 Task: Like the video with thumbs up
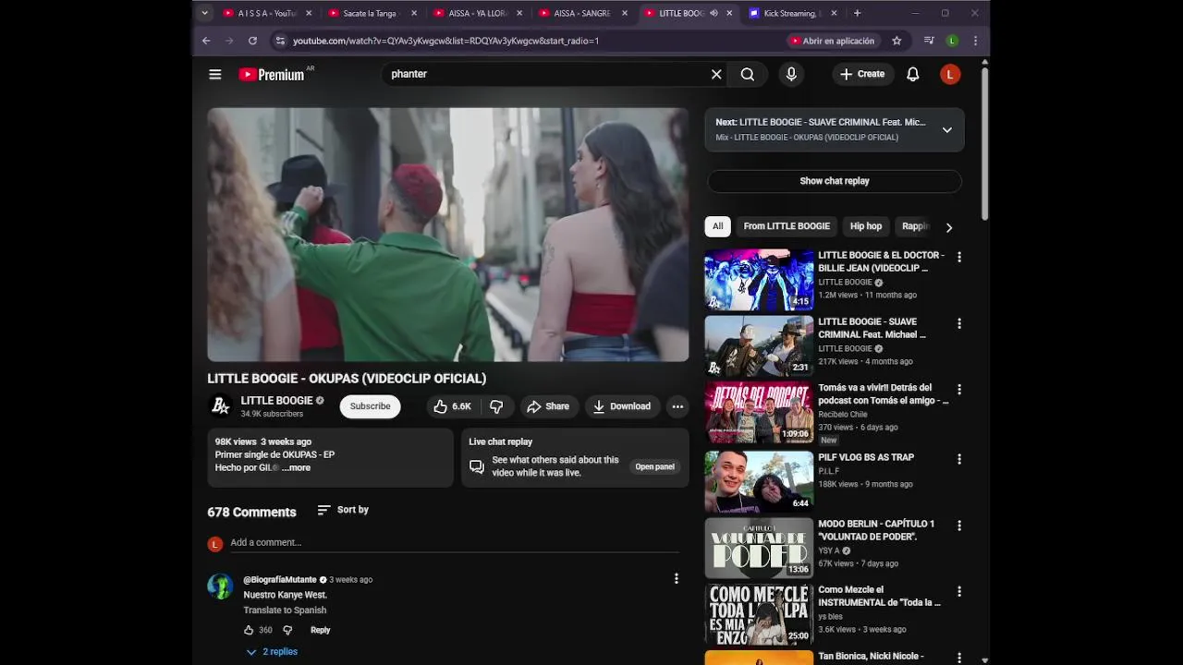pyautogui.click(x=453, y=406)
